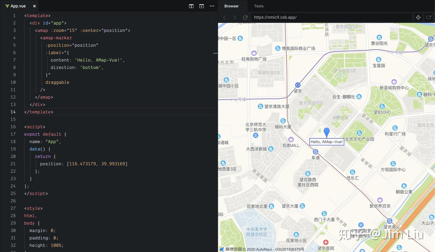Screen dimensions: 435x252
Task: Click the preview URL address bar
Action: pos(331,18)
